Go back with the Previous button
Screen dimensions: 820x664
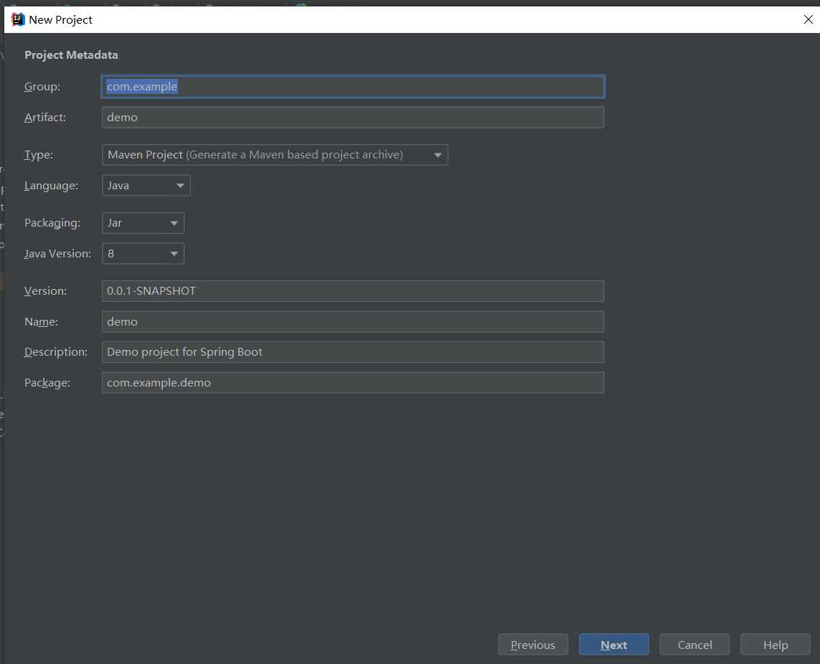(x=533, y=645)
